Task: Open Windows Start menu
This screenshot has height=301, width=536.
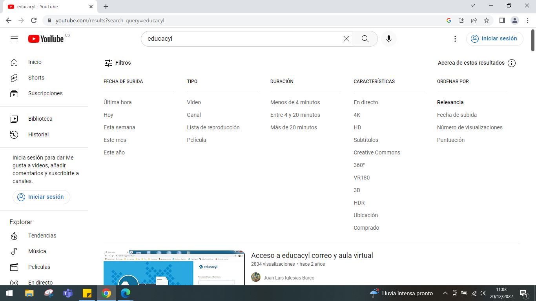Action: [x=9, y=293]
